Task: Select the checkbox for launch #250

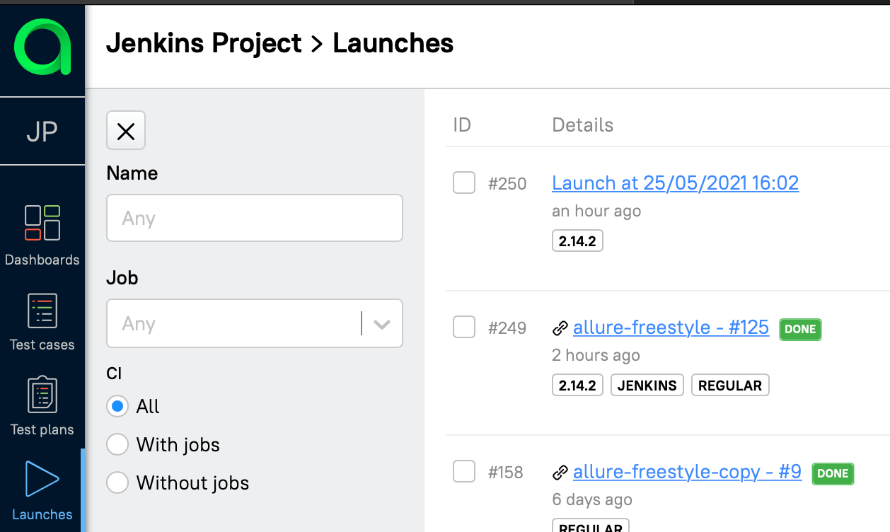Action: point(464,183)
